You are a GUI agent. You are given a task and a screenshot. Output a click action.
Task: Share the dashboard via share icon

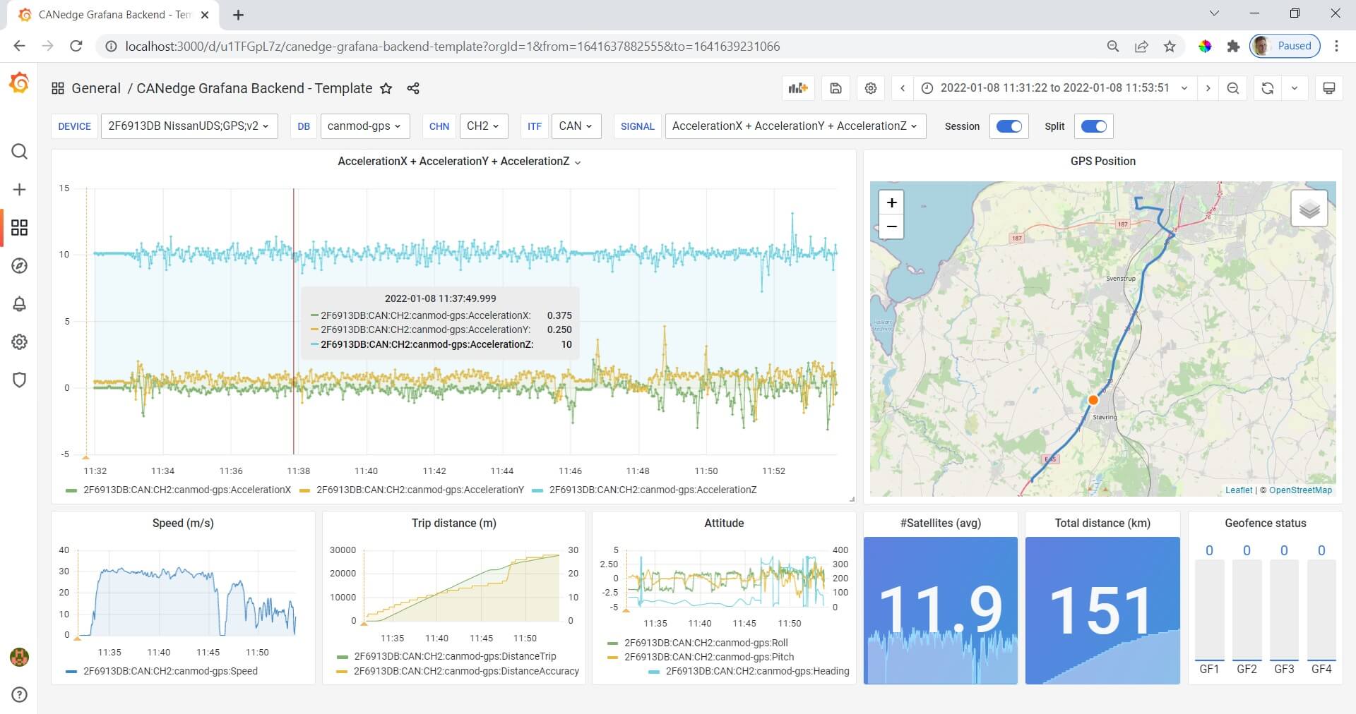[413, 88]
